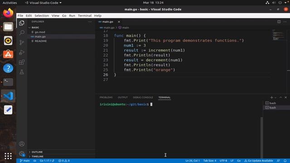Open the Run menu

pos(72,16)
